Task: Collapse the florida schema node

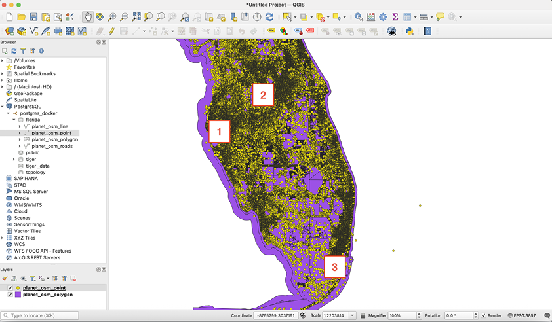Action: (14, 120)
